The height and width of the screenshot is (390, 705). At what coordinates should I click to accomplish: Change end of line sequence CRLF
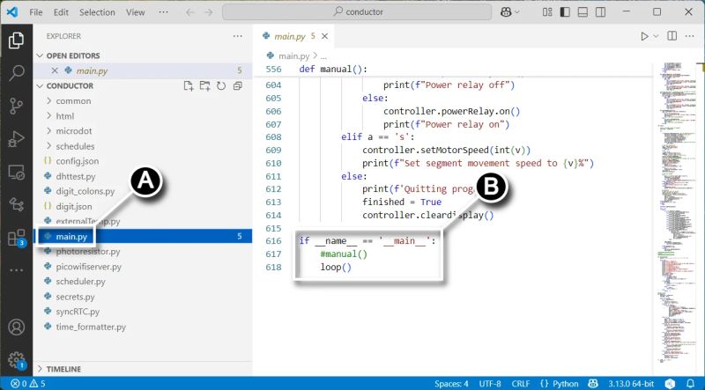[520, 384]
